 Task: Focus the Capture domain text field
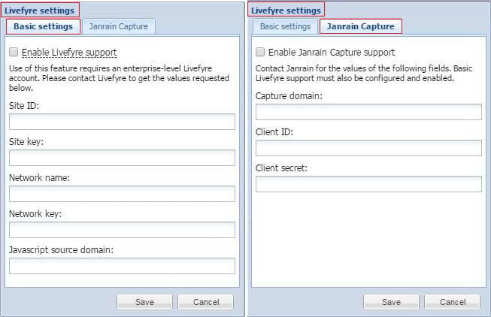pos(368,112)
